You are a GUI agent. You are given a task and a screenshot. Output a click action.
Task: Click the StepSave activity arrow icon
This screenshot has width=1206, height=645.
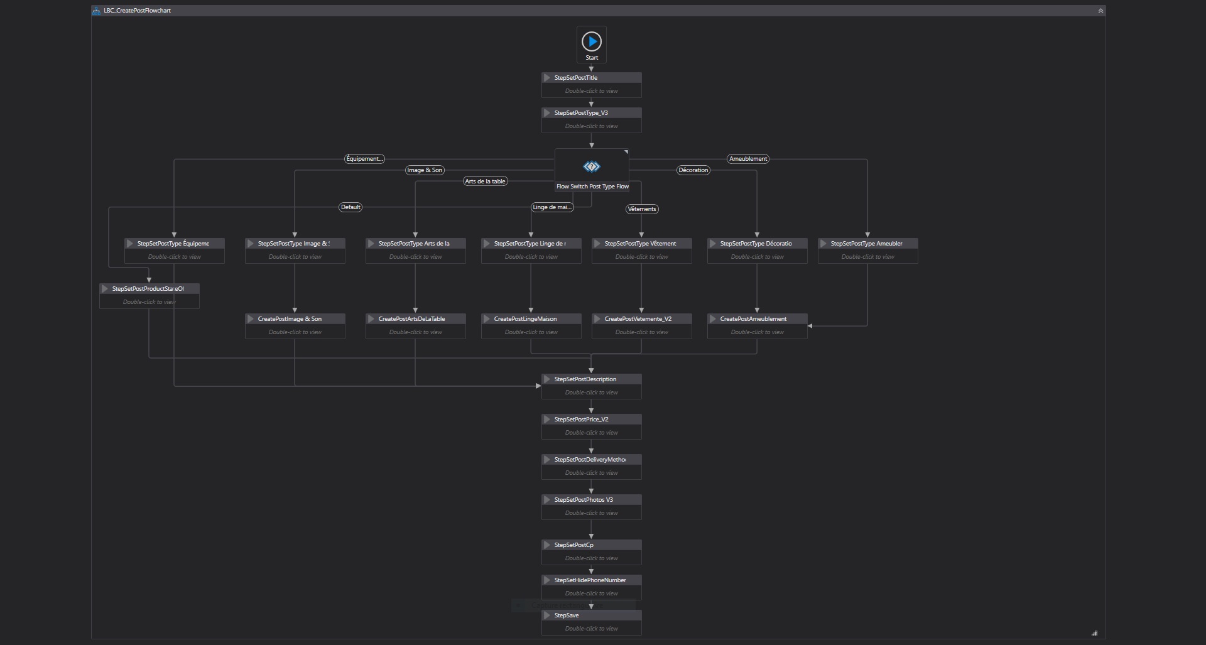click(547, 615)
